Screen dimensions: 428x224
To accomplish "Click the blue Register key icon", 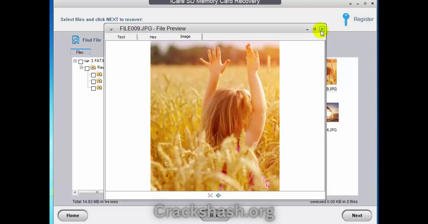I will click(346, 20).
